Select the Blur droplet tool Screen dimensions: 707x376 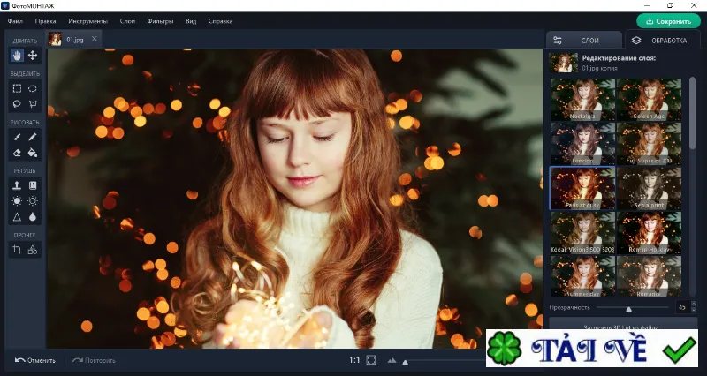coord(33,217)
